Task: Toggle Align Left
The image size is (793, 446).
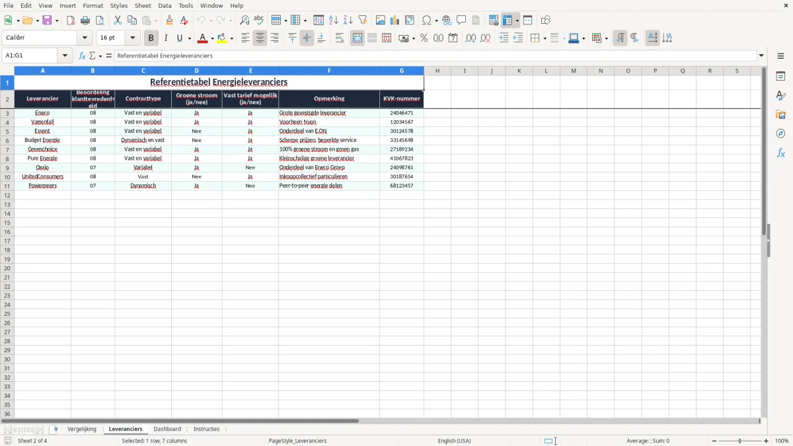Action: coord(245,38)
